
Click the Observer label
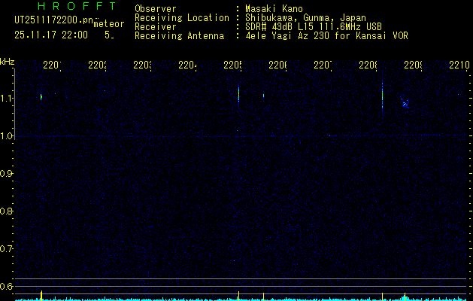tap(156, 9)
